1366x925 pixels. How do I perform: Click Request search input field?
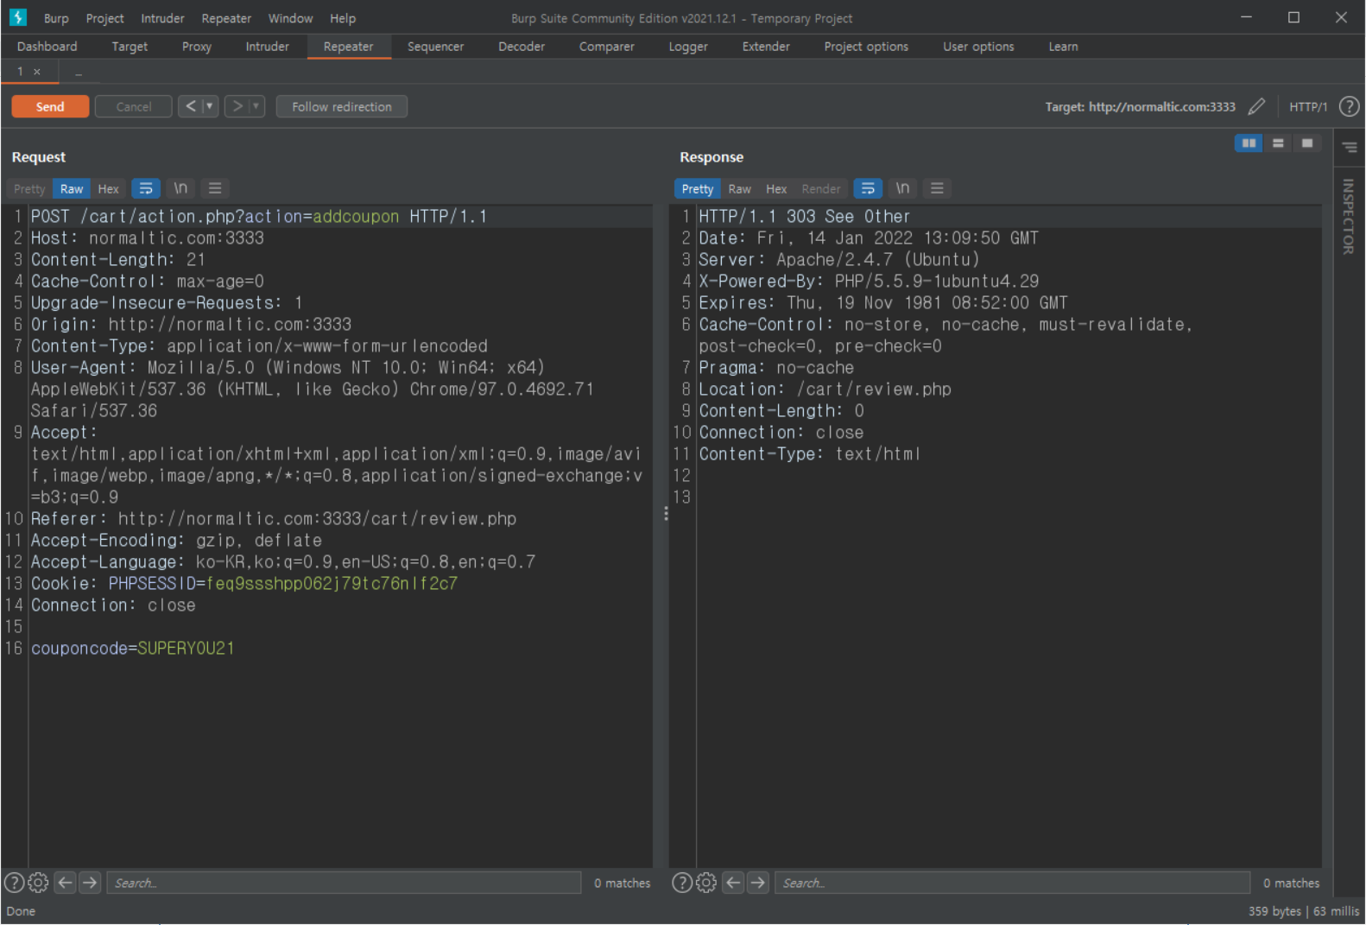click(344, 883)
